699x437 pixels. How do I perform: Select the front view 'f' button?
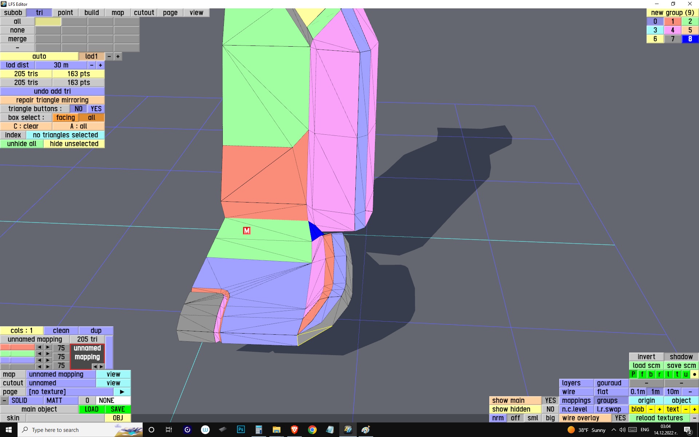[x=642, y=374]
